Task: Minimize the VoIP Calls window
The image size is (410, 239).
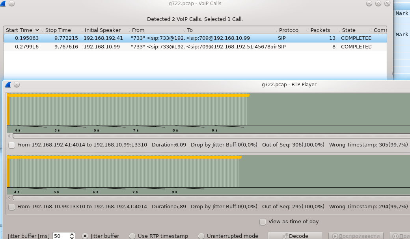Action: [x=369, y=4]
